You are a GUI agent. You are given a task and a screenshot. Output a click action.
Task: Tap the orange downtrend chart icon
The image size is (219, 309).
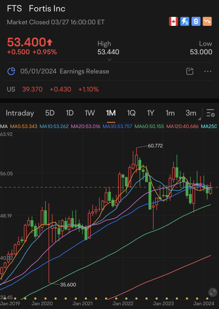tap(207, 21)
